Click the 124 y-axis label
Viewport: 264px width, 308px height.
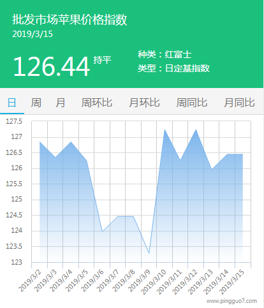pos(17,231)
